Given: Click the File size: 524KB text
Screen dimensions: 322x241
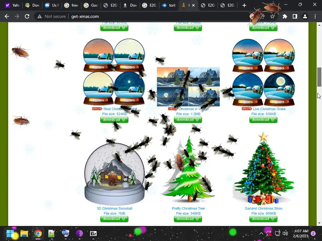Looking at the screenshot, I should click(x=114, y=114).
